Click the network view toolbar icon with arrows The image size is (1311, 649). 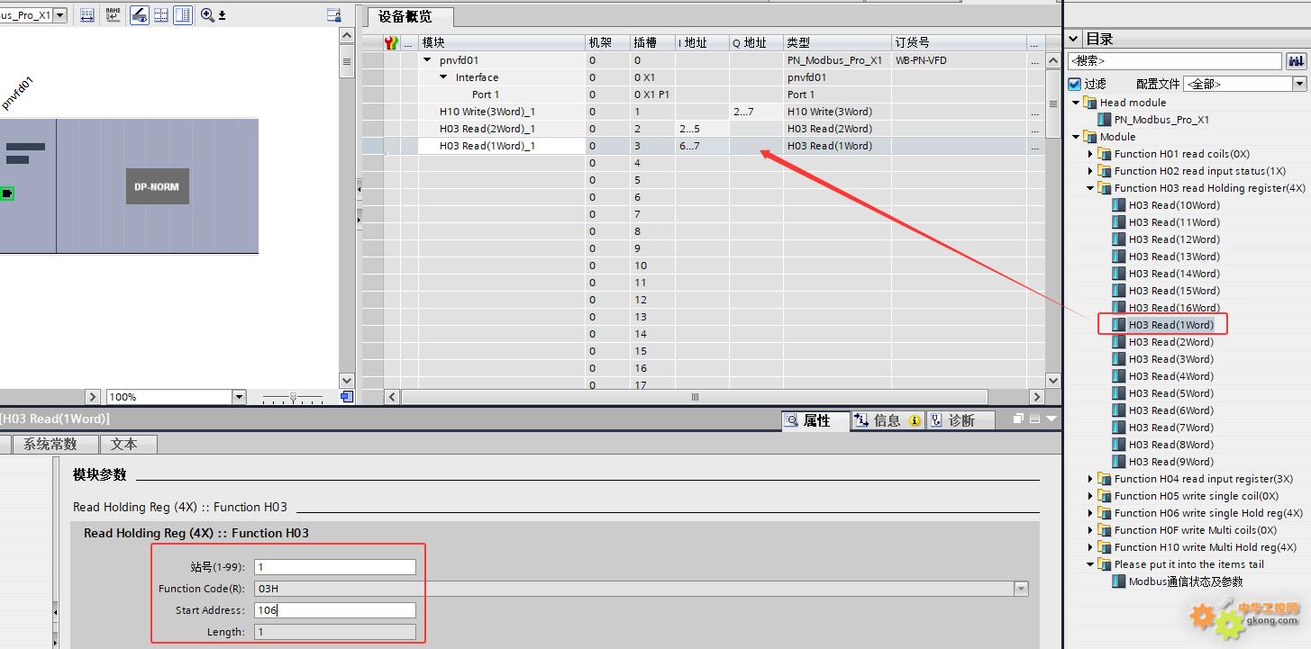pyautogui.click(x=87, y=14)
